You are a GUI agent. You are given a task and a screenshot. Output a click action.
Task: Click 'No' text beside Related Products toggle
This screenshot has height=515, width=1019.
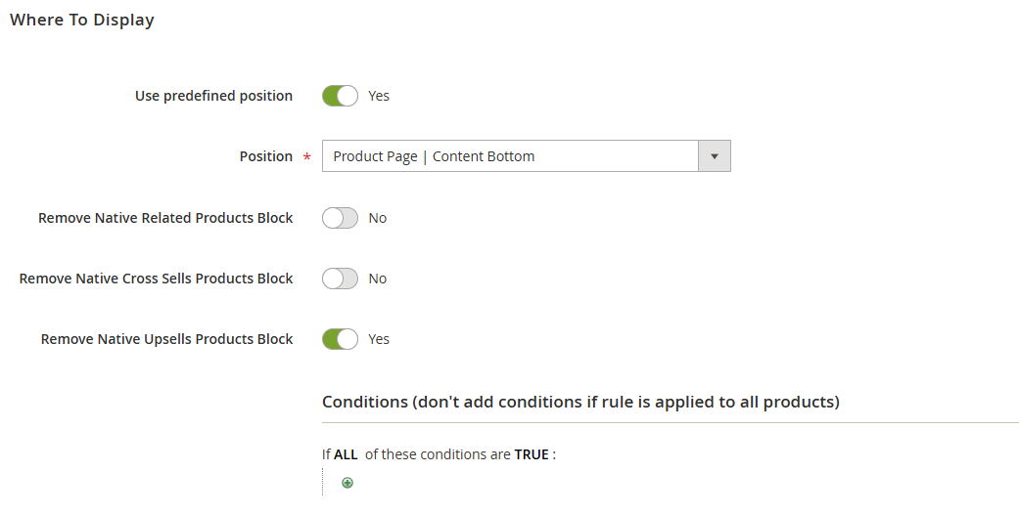(378, 218)
